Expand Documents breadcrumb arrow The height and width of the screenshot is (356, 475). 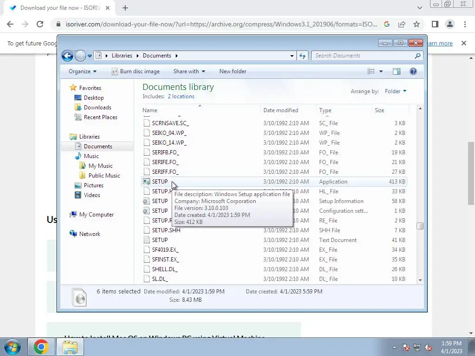coord(177,56)
